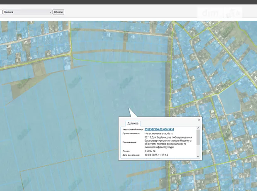Click the 'Кадастровий номер:' label
The height and width of the screenshot is (191, 257).
[x=132, y=130]
